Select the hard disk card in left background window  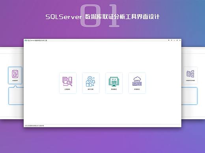click(x=15, y=75)
